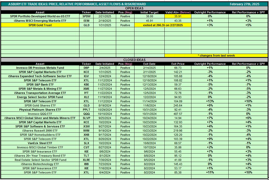Click the February 27th, 2025 date
This screenshot has height=180, width=269.
coord(244,4)
